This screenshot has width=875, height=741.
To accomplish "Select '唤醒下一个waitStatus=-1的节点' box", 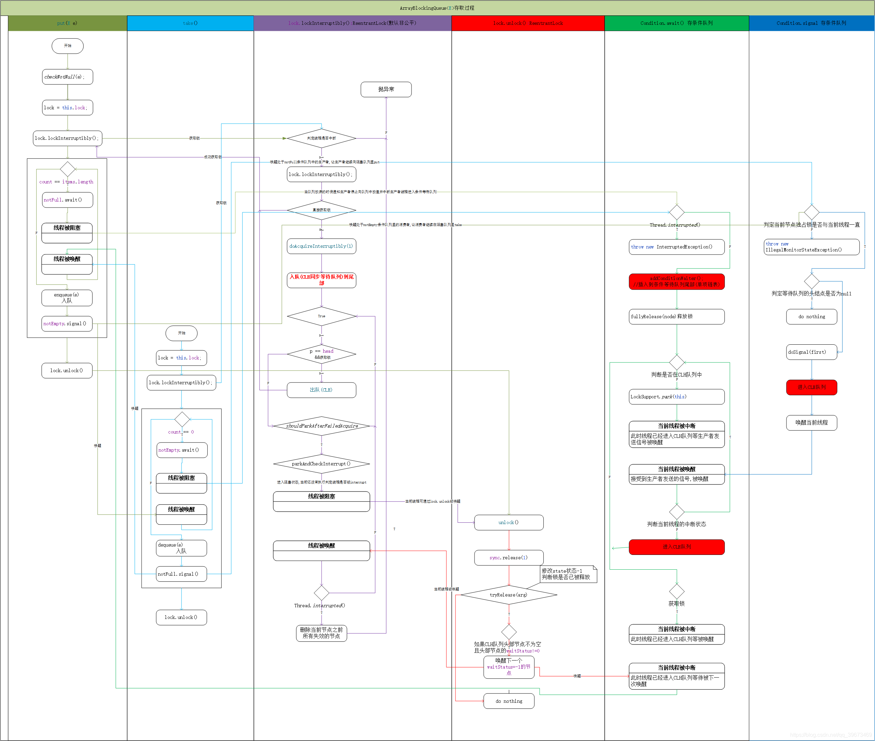I will (x=509, y=667).
